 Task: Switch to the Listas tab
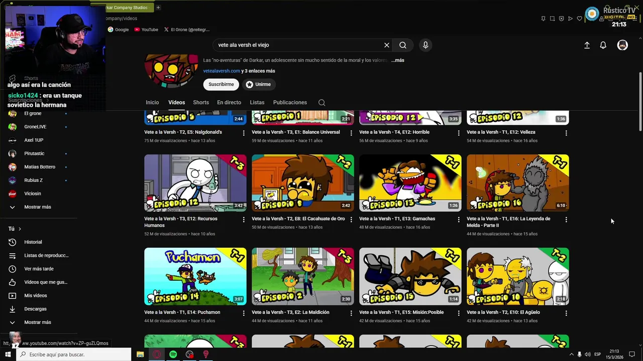pyautogui.click(x=257, y=102)
